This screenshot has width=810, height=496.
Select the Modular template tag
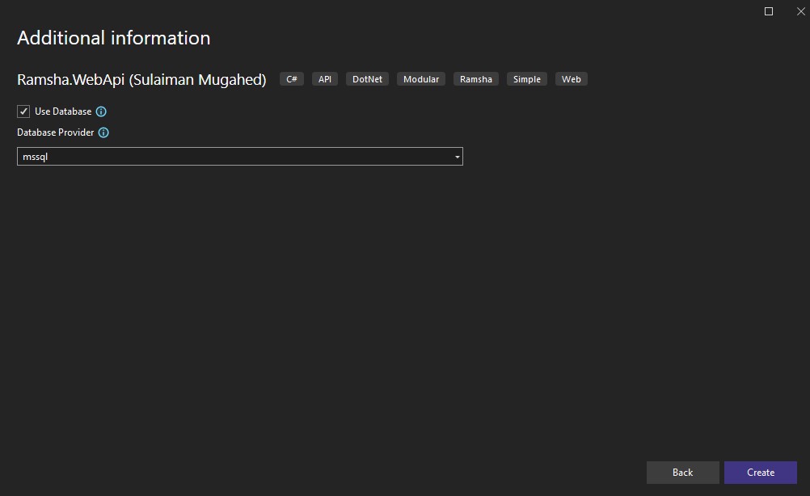click(420, 78)
